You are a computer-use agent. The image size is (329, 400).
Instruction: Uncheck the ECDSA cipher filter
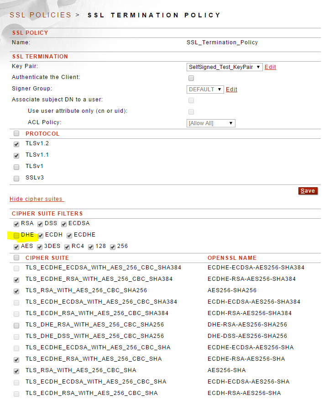[x=64, y=224]
